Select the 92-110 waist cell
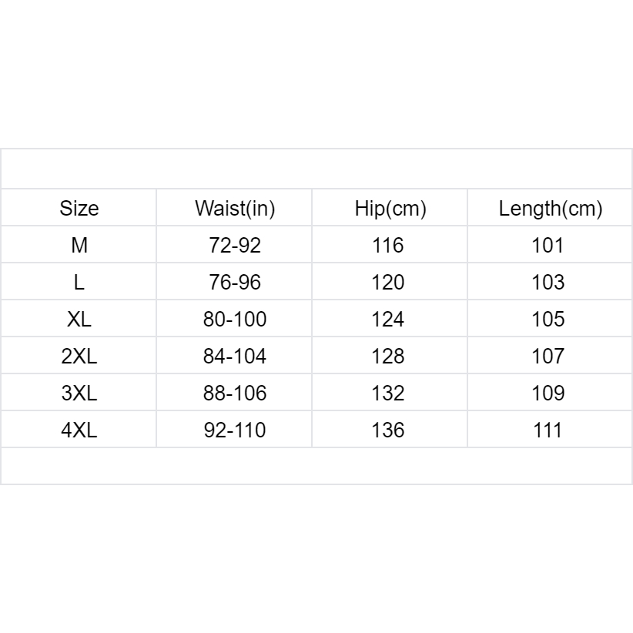The image size is (633, 633). pyautogui.click(x=235, y=430)
